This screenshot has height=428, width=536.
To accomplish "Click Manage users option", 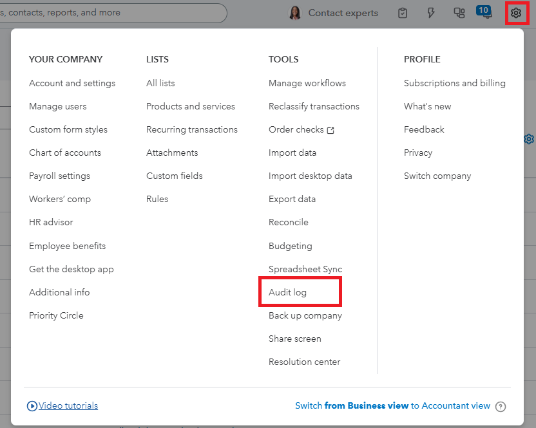I will [x=58, y=106].
